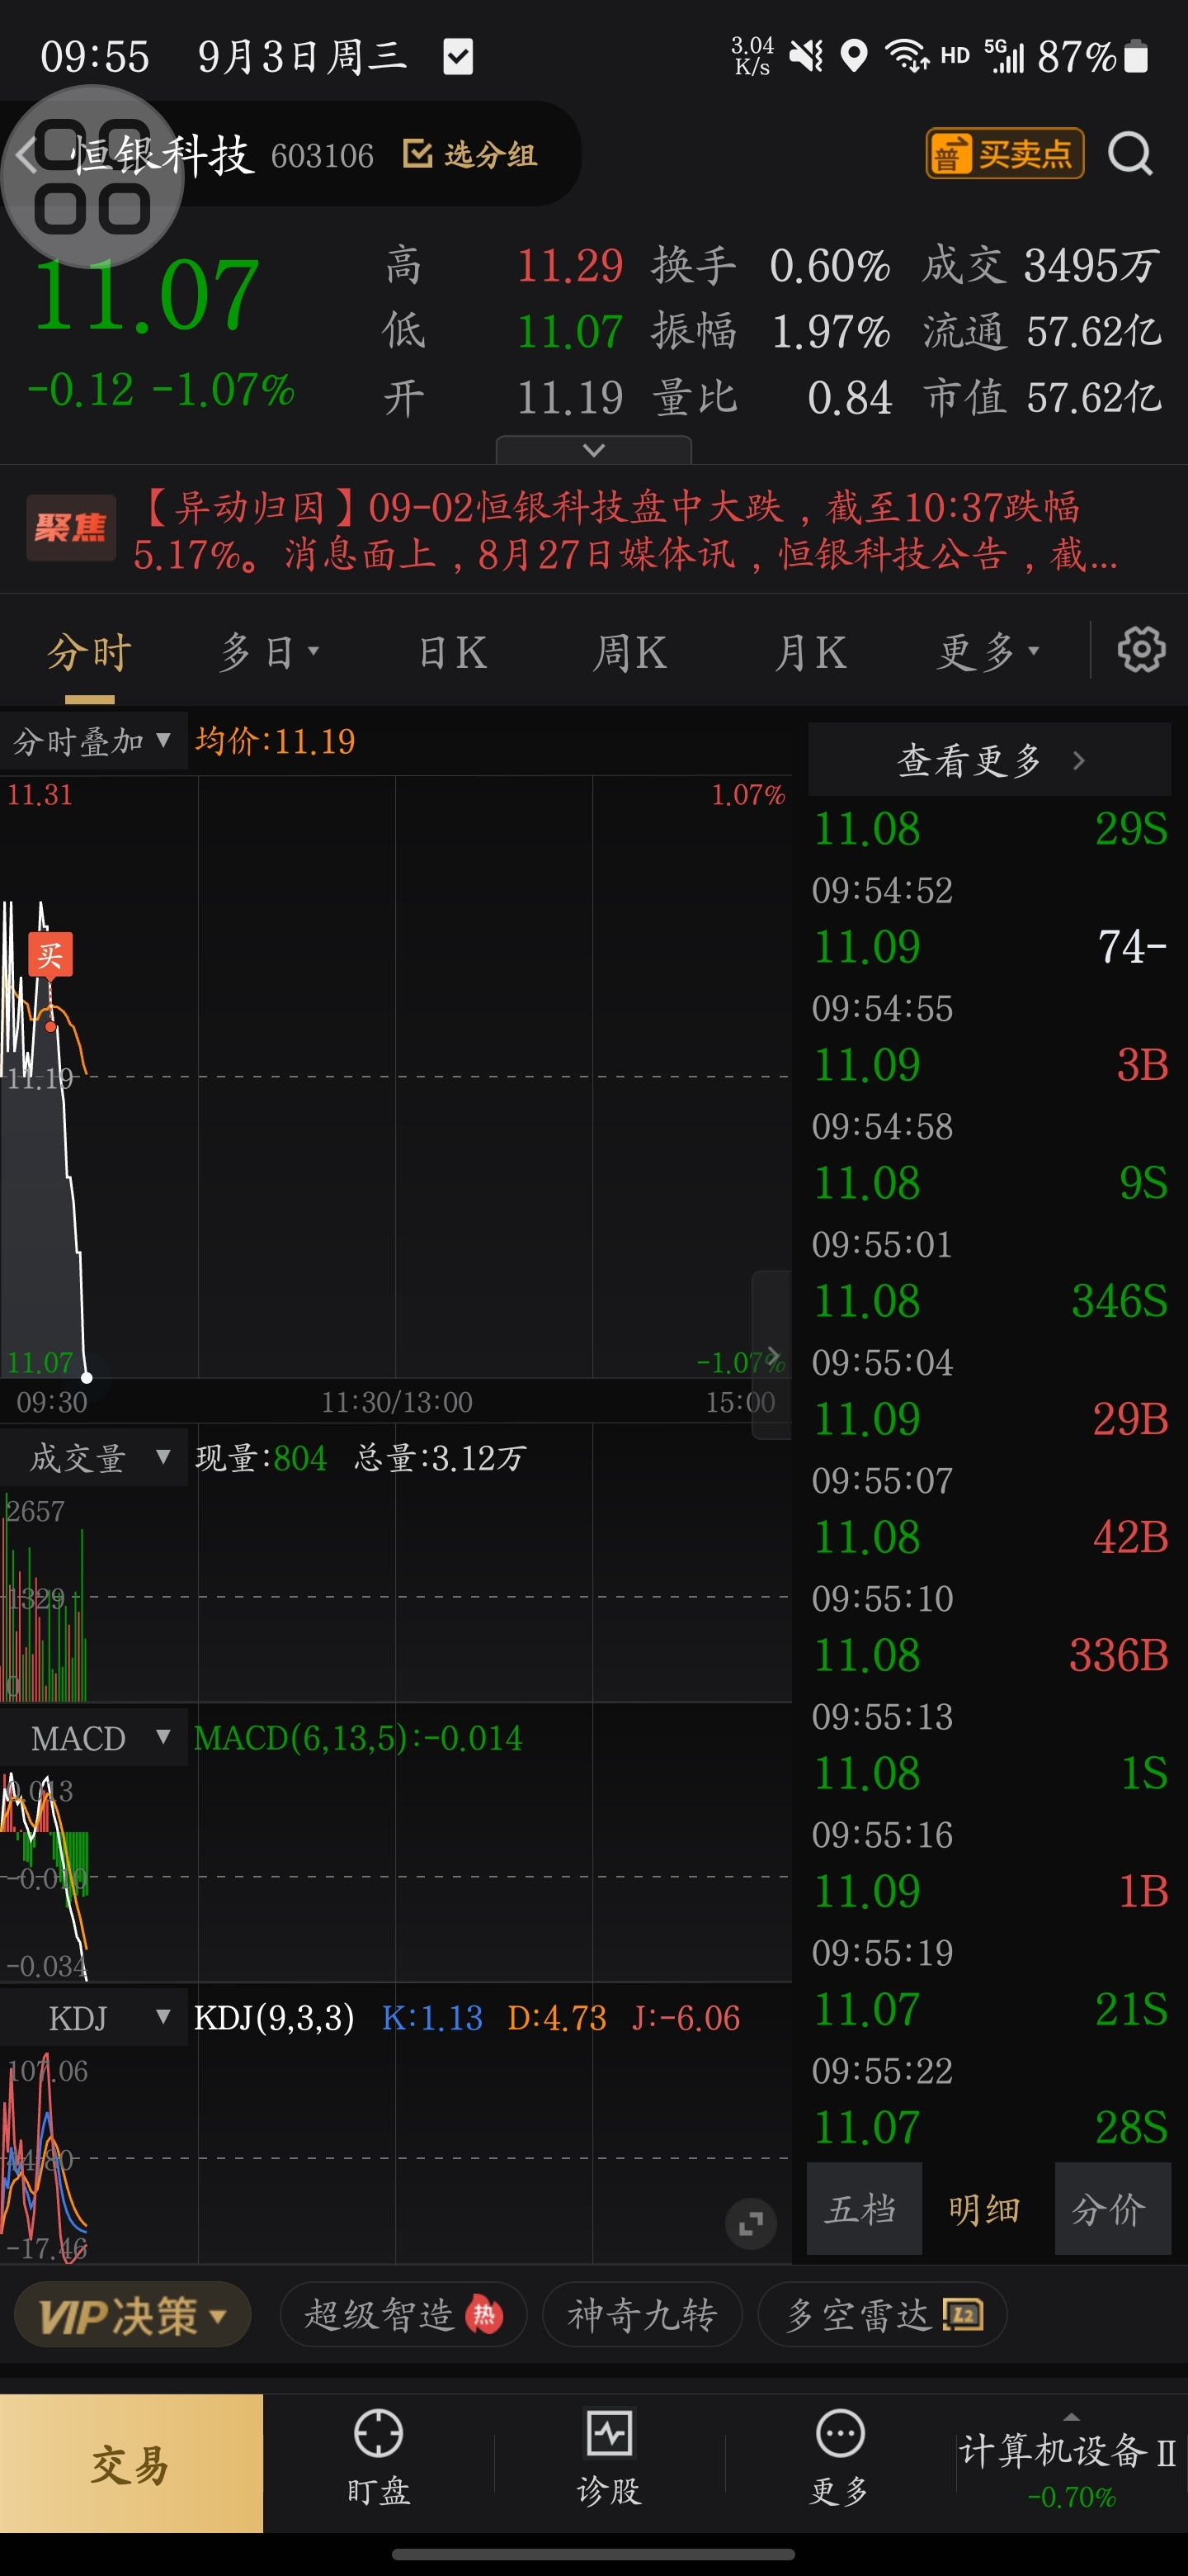This screenshot has width=1188, height=2576.
Task: Tap the 均价:11.19 average price label
Action: 275,741
